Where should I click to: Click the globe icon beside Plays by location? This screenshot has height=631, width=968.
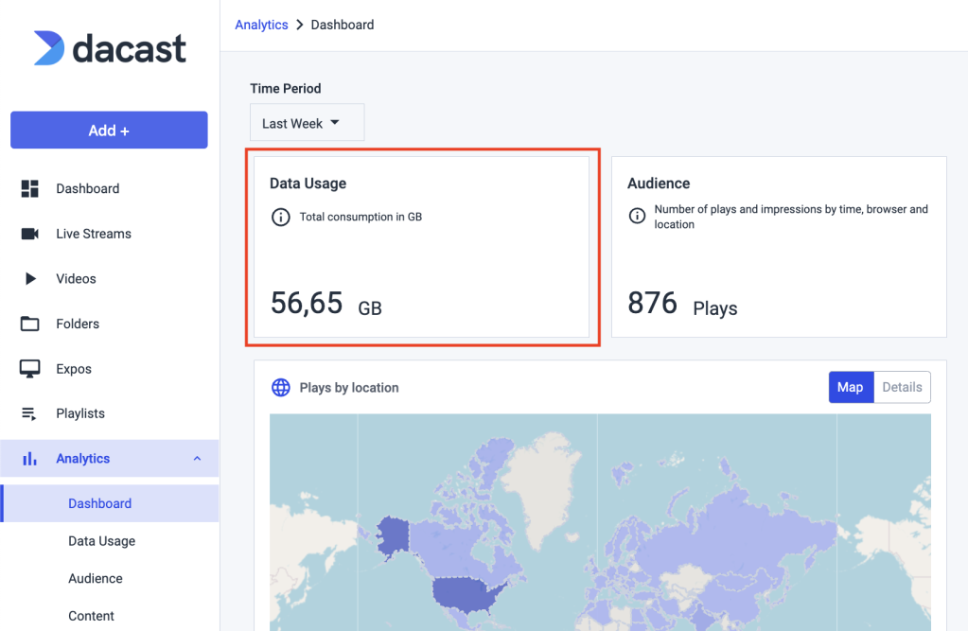280,387
